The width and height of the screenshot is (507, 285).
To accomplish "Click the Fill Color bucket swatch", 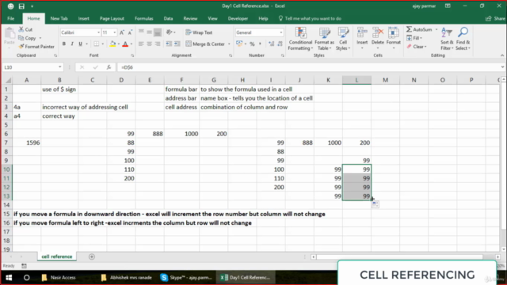I will [112, 44].
